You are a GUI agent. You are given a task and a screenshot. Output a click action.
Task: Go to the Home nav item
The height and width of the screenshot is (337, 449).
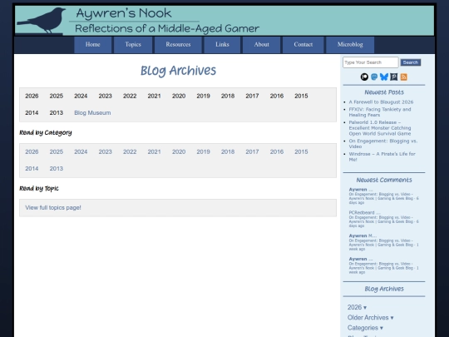tap(93, 45)
